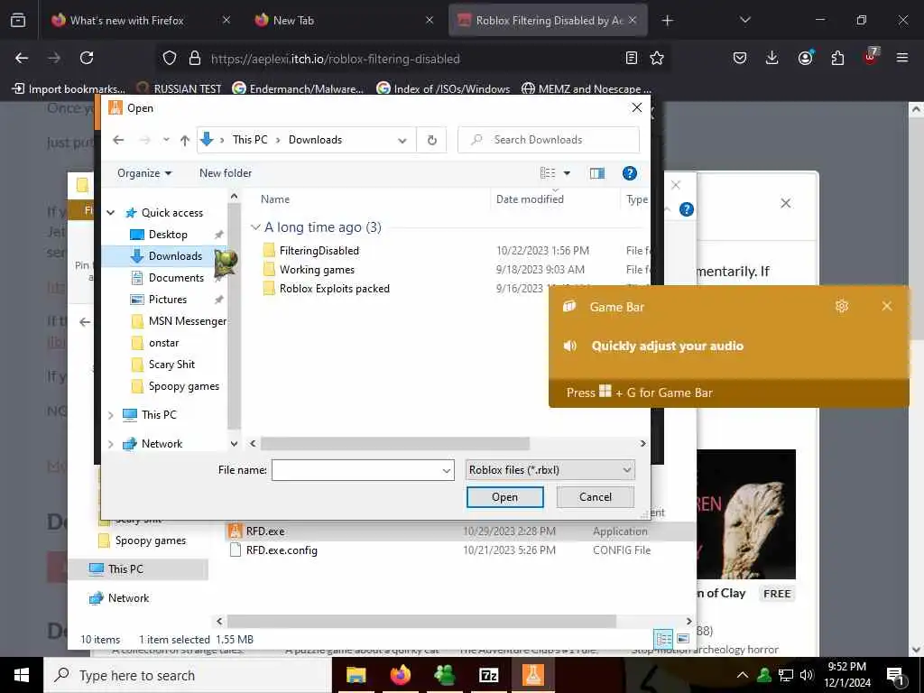Select Documents in Quick access
The width and height of the screenshot is (924, 693).
pos(176,278)
